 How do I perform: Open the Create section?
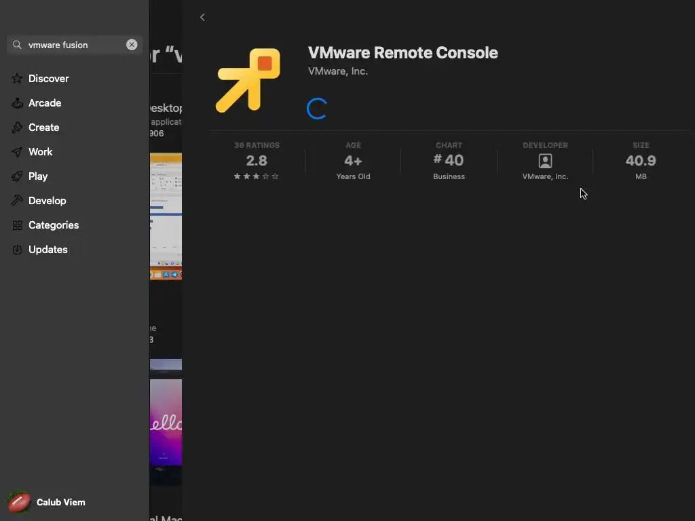[x=43, y=127]
